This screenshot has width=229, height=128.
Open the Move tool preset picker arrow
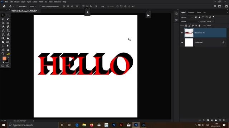pos(14,6)
